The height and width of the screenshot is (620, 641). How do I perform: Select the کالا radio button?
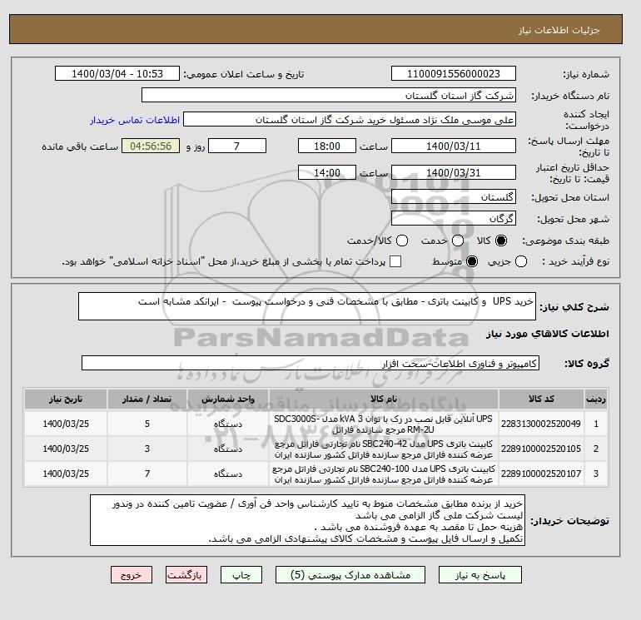coord(501,241)
